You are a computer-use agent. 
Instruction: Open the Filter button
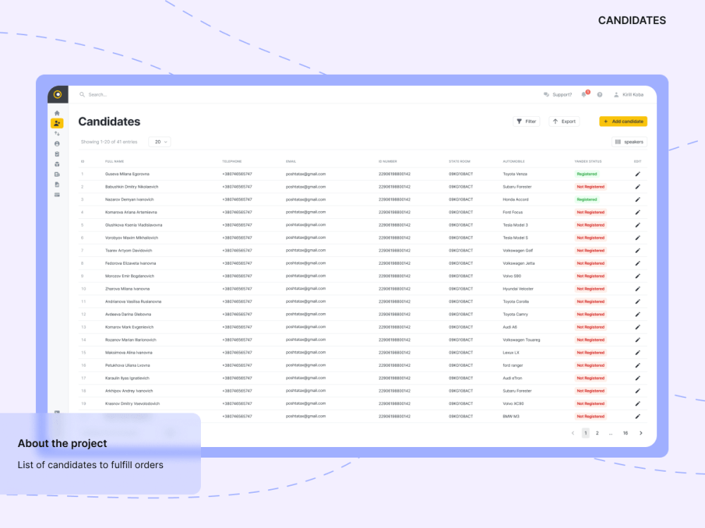click(x=526, y=121)
